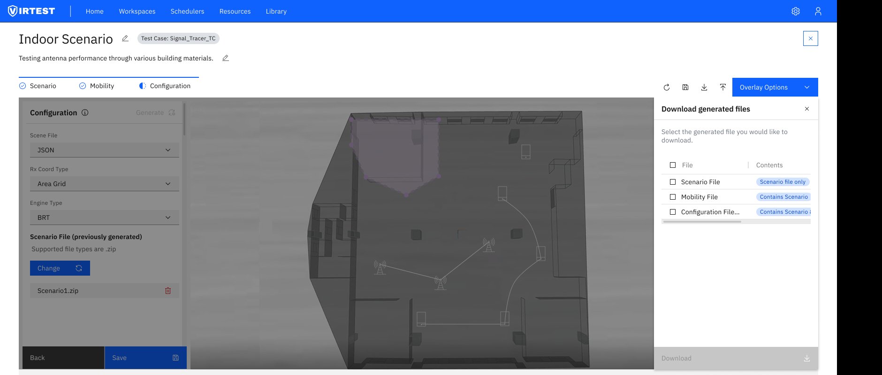Check the Scenario File checkbox

673,182
